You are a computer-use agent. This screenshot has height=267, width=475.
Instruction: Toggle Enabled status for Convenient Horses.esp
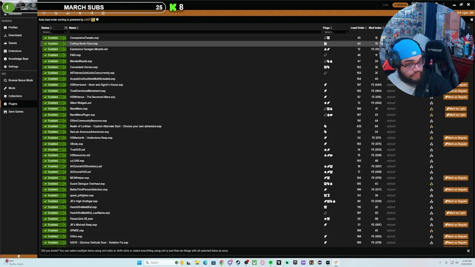point(52,67)
